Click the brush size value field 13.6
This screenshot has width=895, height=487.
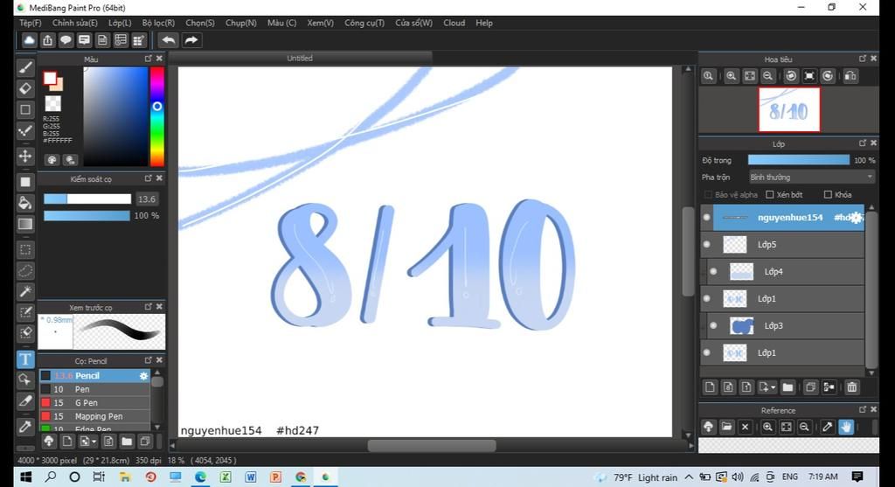pos(147,198)
